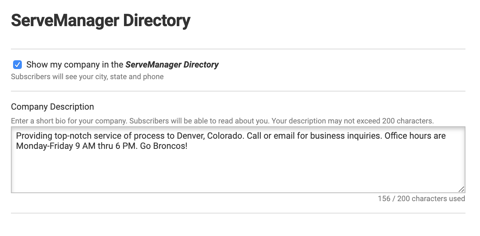Click the textarea resize handle

pos(461,189)
